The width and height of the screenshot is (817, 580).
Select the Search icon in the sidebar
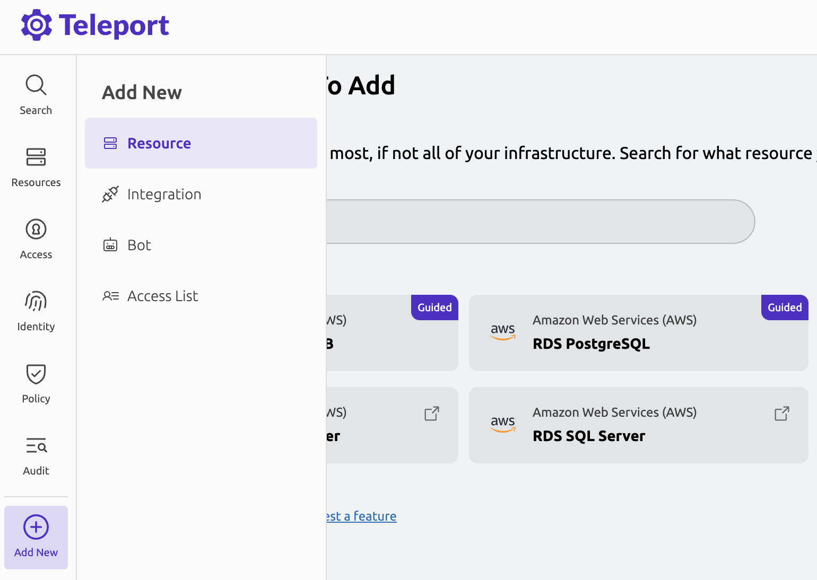pos(36,85)
